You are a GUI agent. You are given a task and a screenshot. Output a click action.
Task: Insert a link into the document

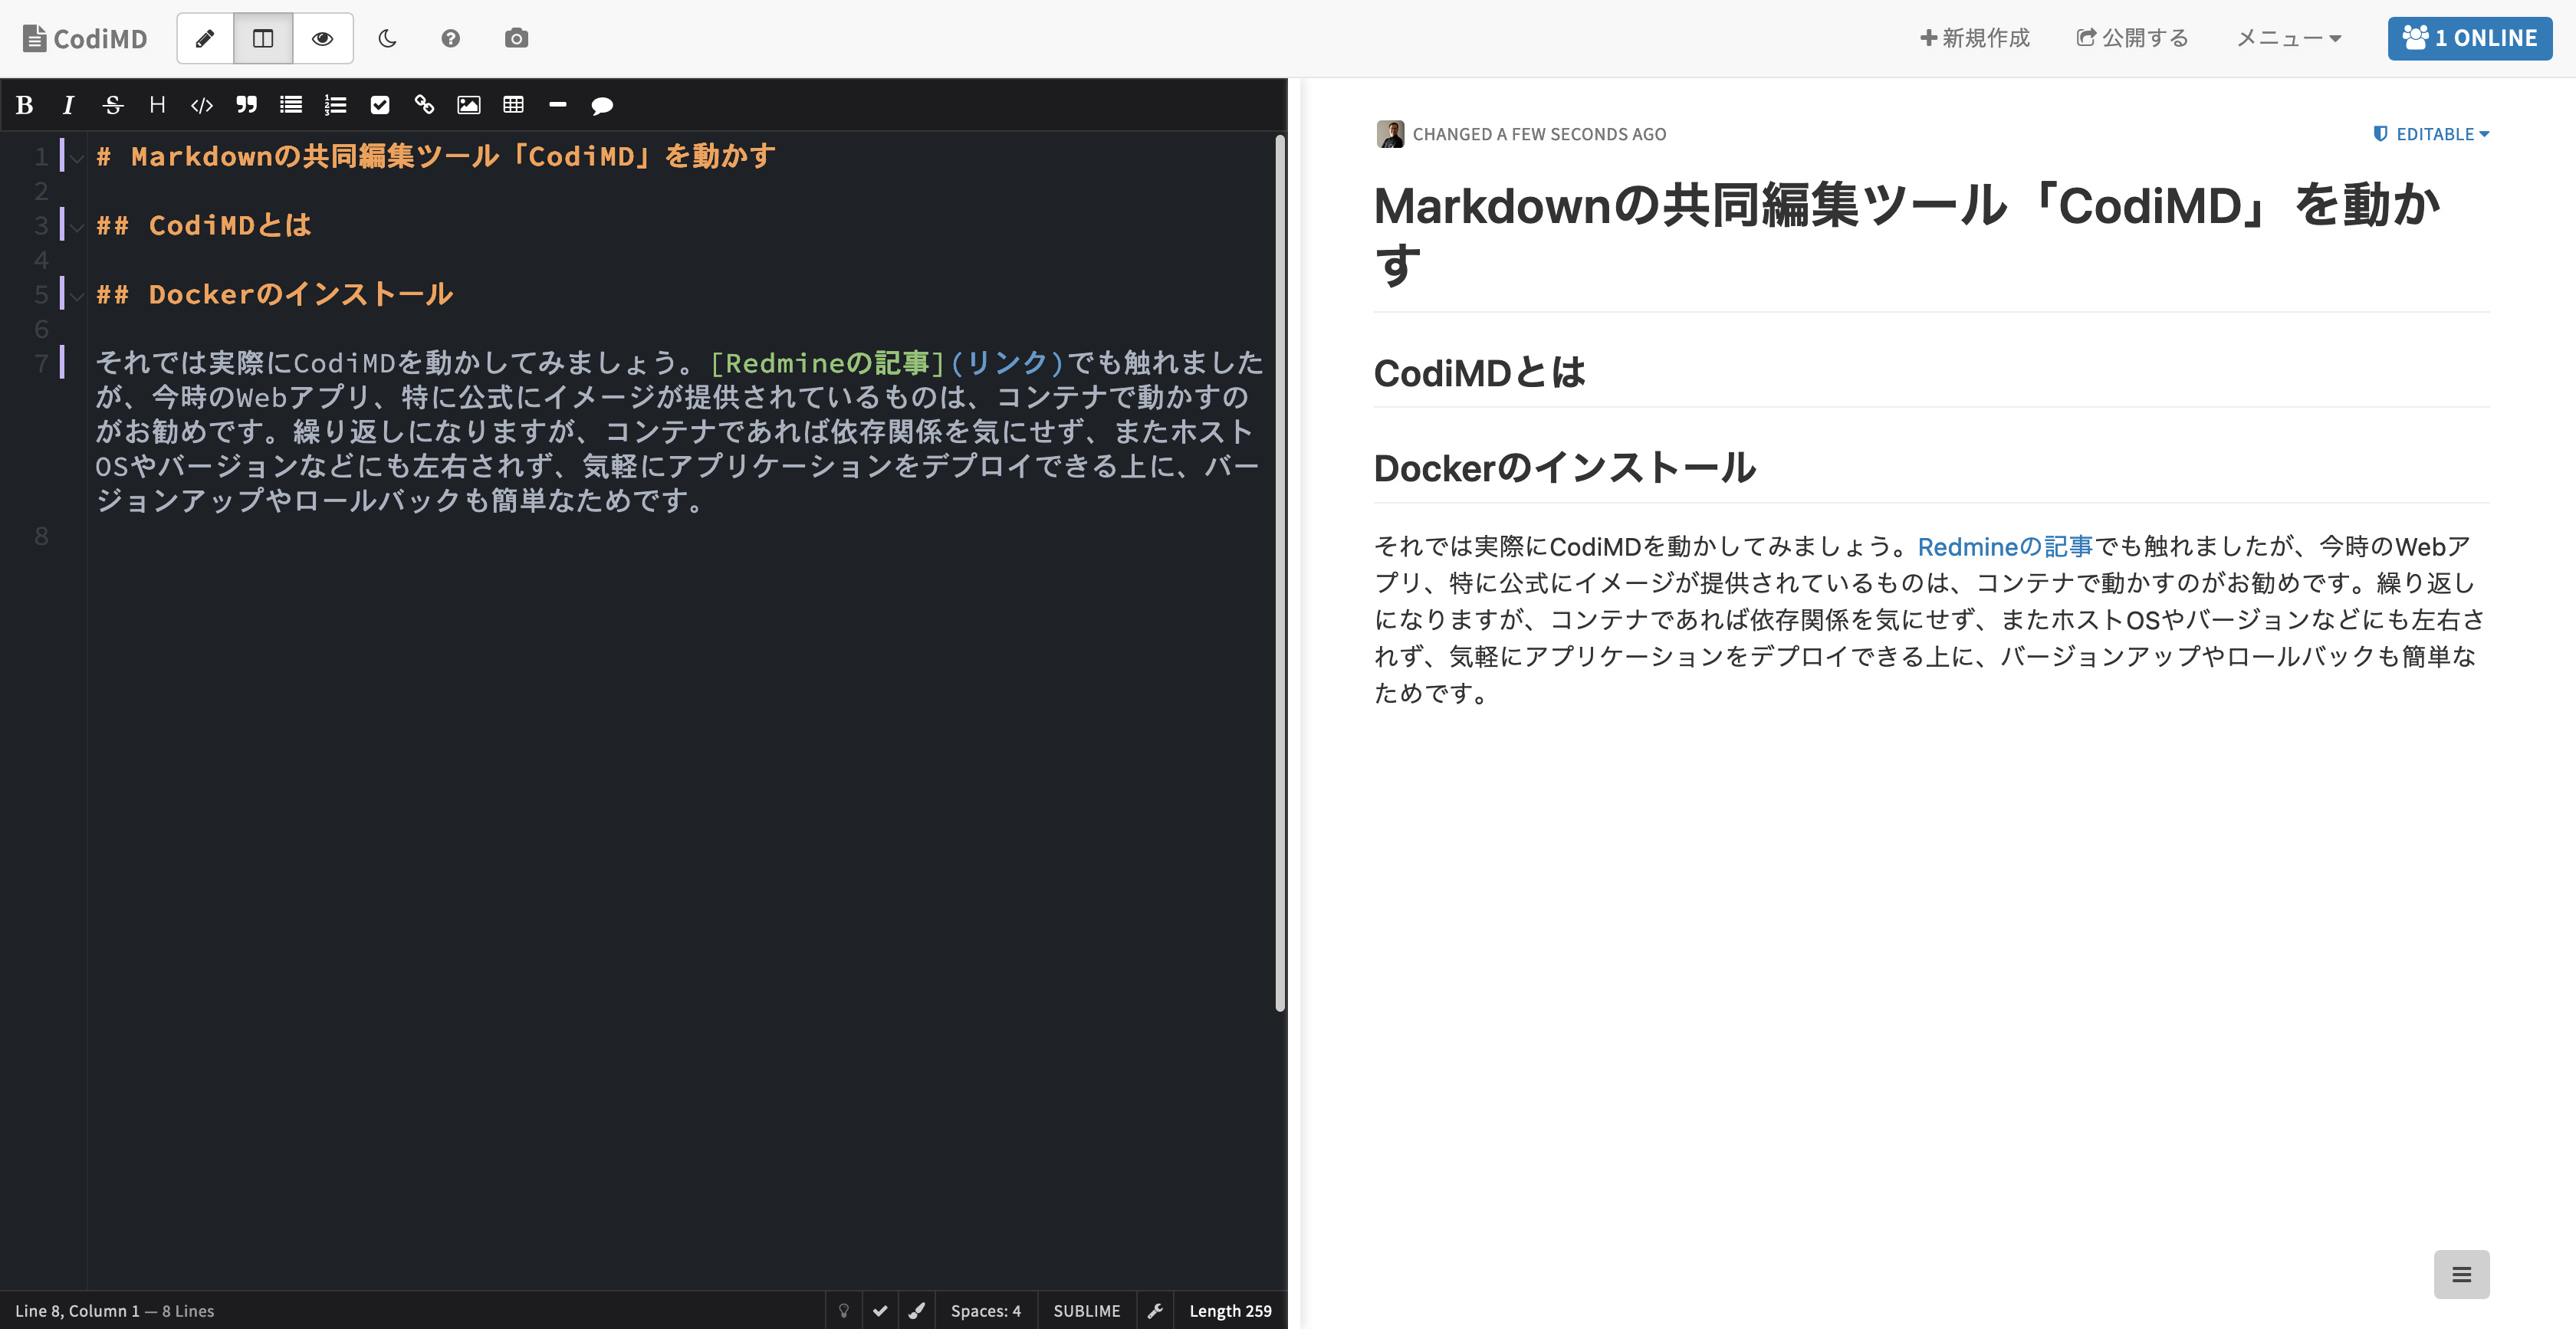pos(424,105)
